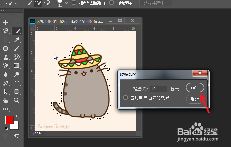Enable 对所有图层取样 checkbox
Screen dimensions: 231x147
pyautogui.click(x=74, y=3)
